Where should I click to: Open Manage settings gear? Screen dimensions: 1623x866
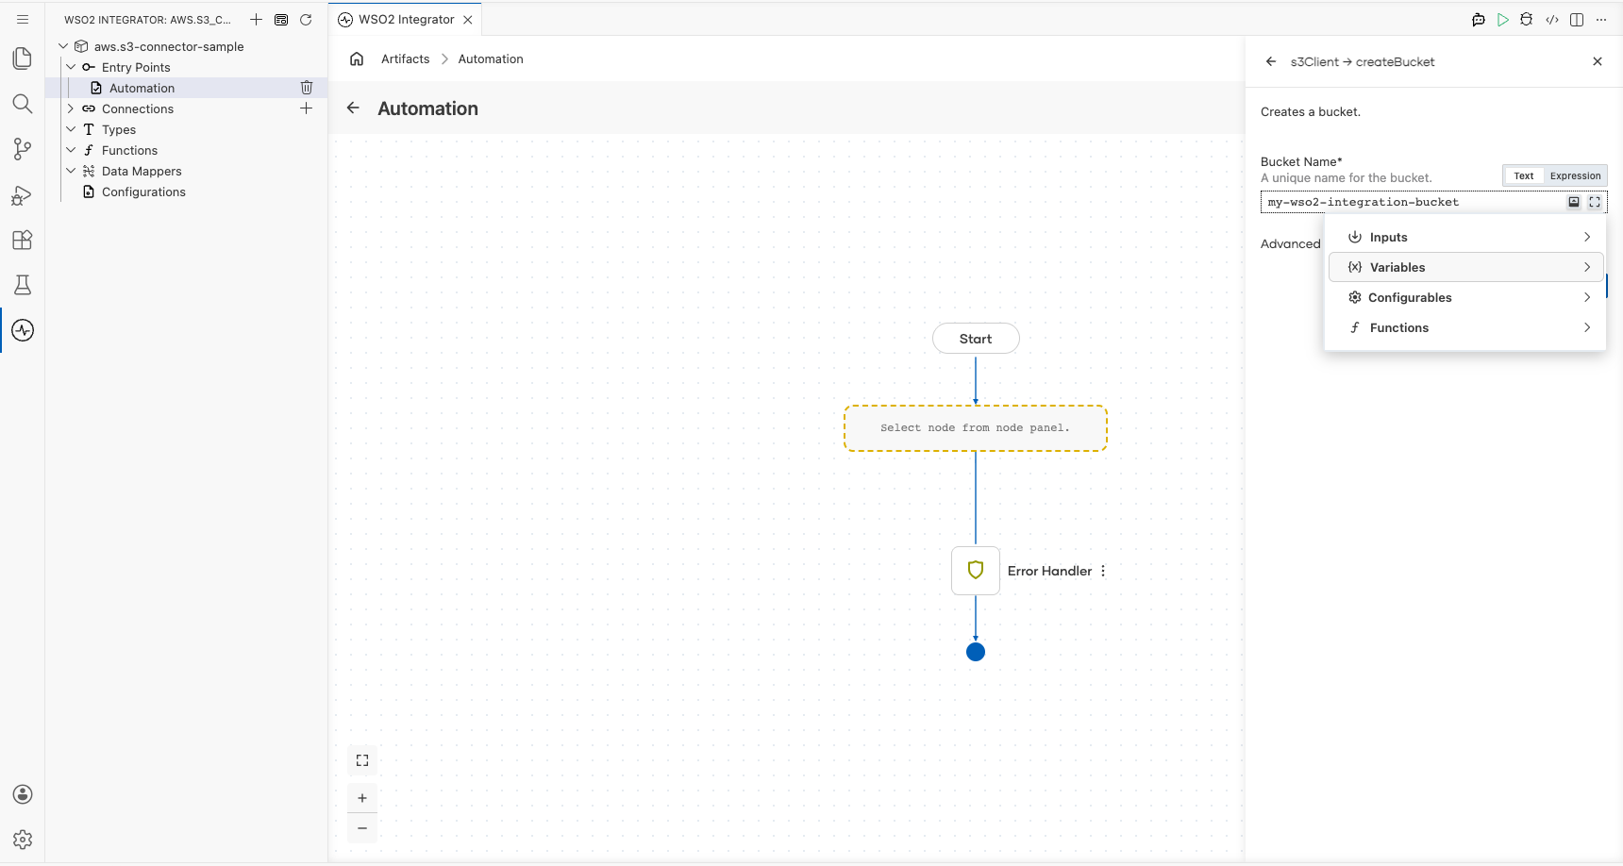tap(23, 840)
